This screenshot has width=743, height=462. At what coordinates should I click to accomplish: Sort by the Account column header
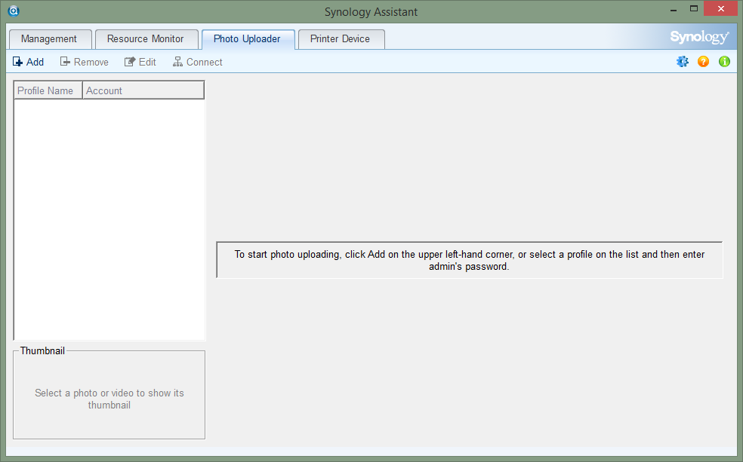[x=143, y=90]
